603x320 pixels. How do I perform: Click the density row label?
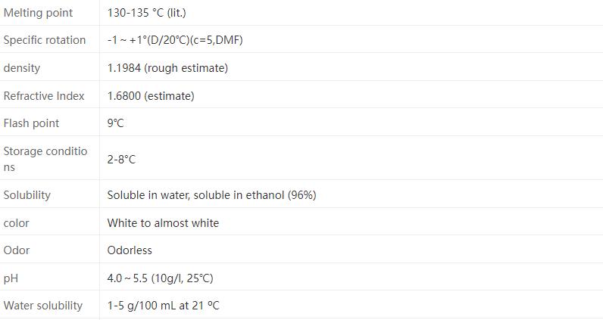(22, 68)
